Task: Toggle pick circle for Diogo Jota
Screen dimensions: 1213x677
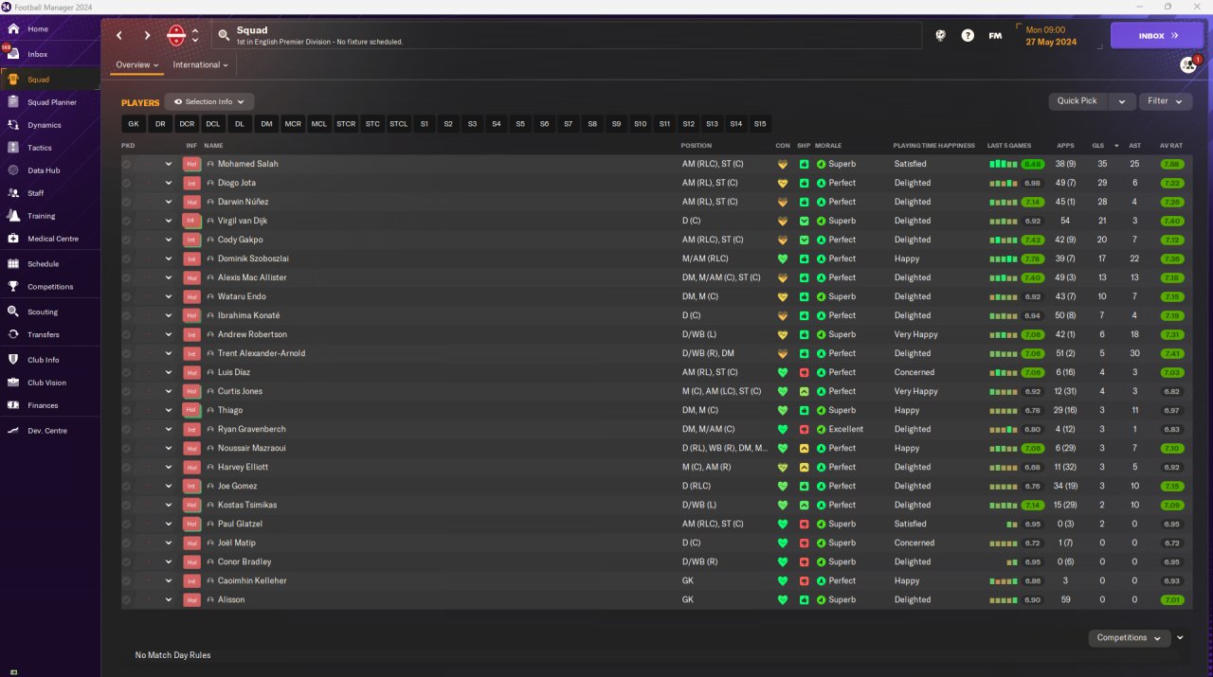Action: [x=126, y=183]
